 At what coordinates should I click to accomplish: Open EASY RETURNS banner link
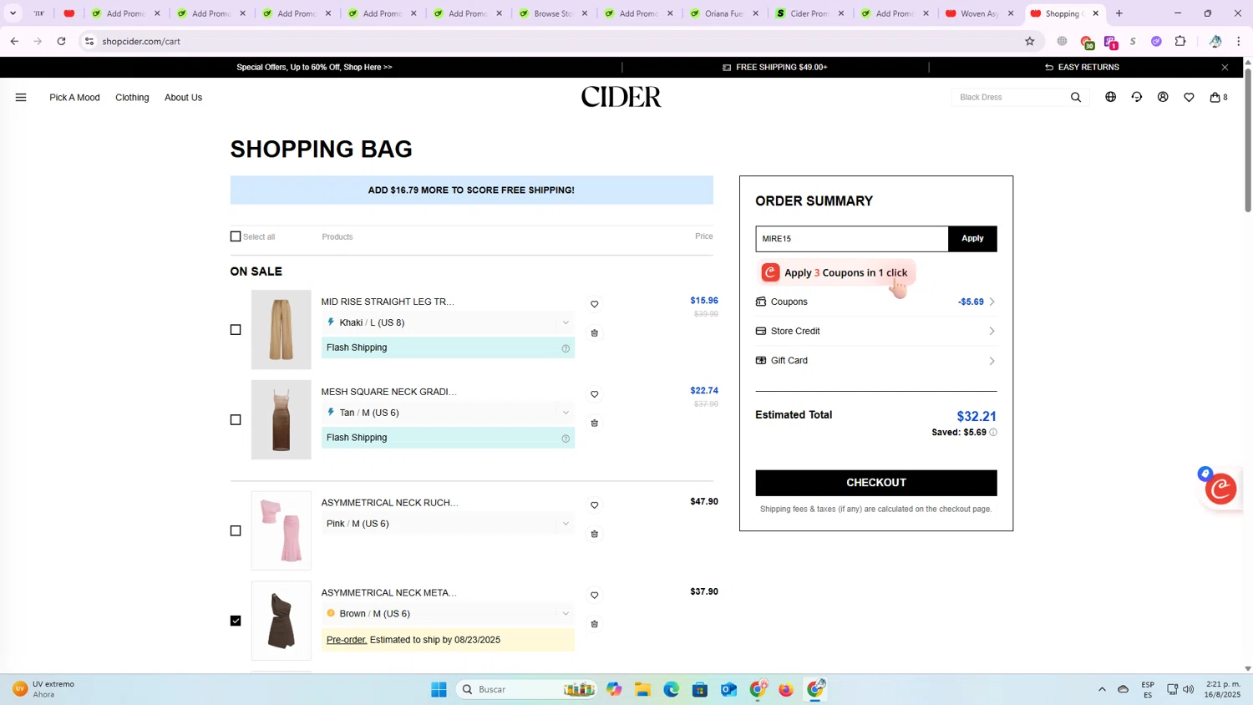click(x=1082, y=68)
